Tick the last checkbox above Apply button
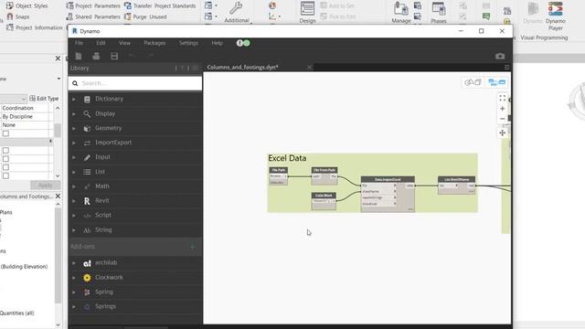Screen dimensions: 585x329 (5, 175)
